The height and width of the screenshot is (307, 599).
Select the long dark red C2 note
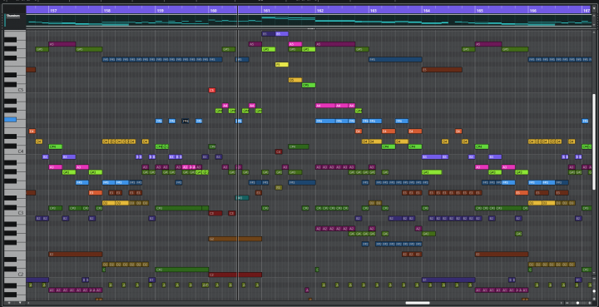(x=235, y=275)
